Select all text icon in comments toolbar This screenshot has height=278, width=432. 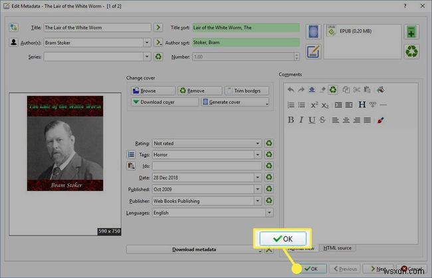coord(312,90)
